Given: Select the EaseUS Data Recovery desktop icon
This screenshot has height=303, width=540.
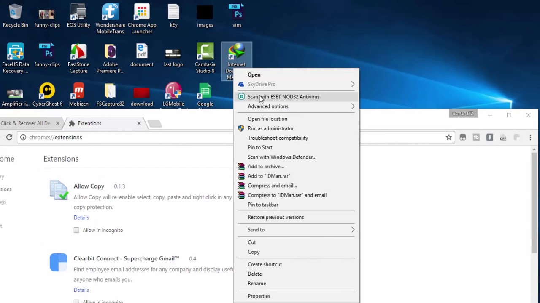Looking at the screenshot, I should pyautogui.click(x=16, y=58).
